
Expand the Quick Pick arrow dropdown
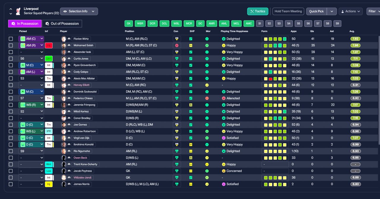[x=332, y=11]
